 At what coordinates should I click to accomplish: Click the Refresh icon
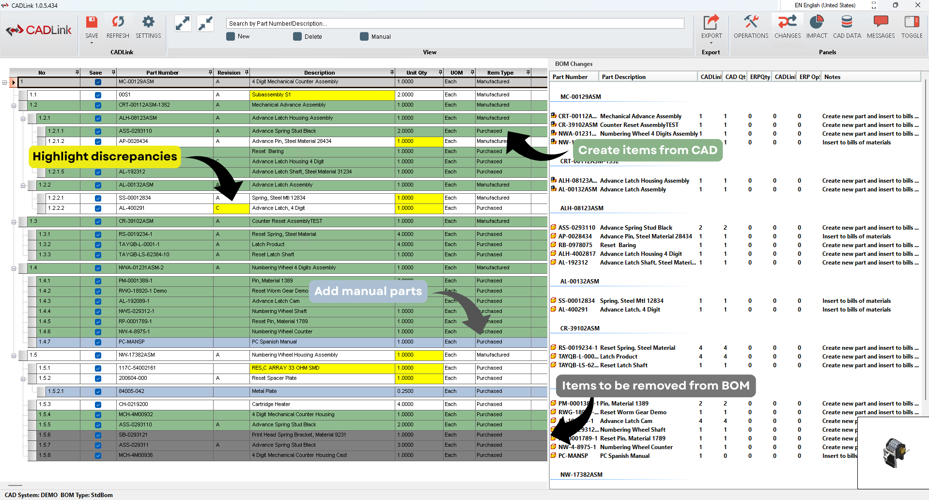[x=118, y=22]
